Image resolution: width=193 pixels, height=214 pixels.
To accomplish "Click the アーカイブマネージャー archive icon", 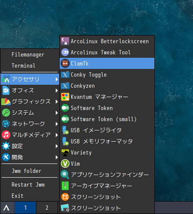I will tap(65, 186).
